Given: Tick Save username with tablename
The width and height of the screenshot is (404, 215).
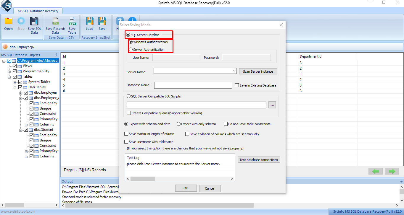Looking at the screenshot, I should pyautogui.click(x=126, y=142).
